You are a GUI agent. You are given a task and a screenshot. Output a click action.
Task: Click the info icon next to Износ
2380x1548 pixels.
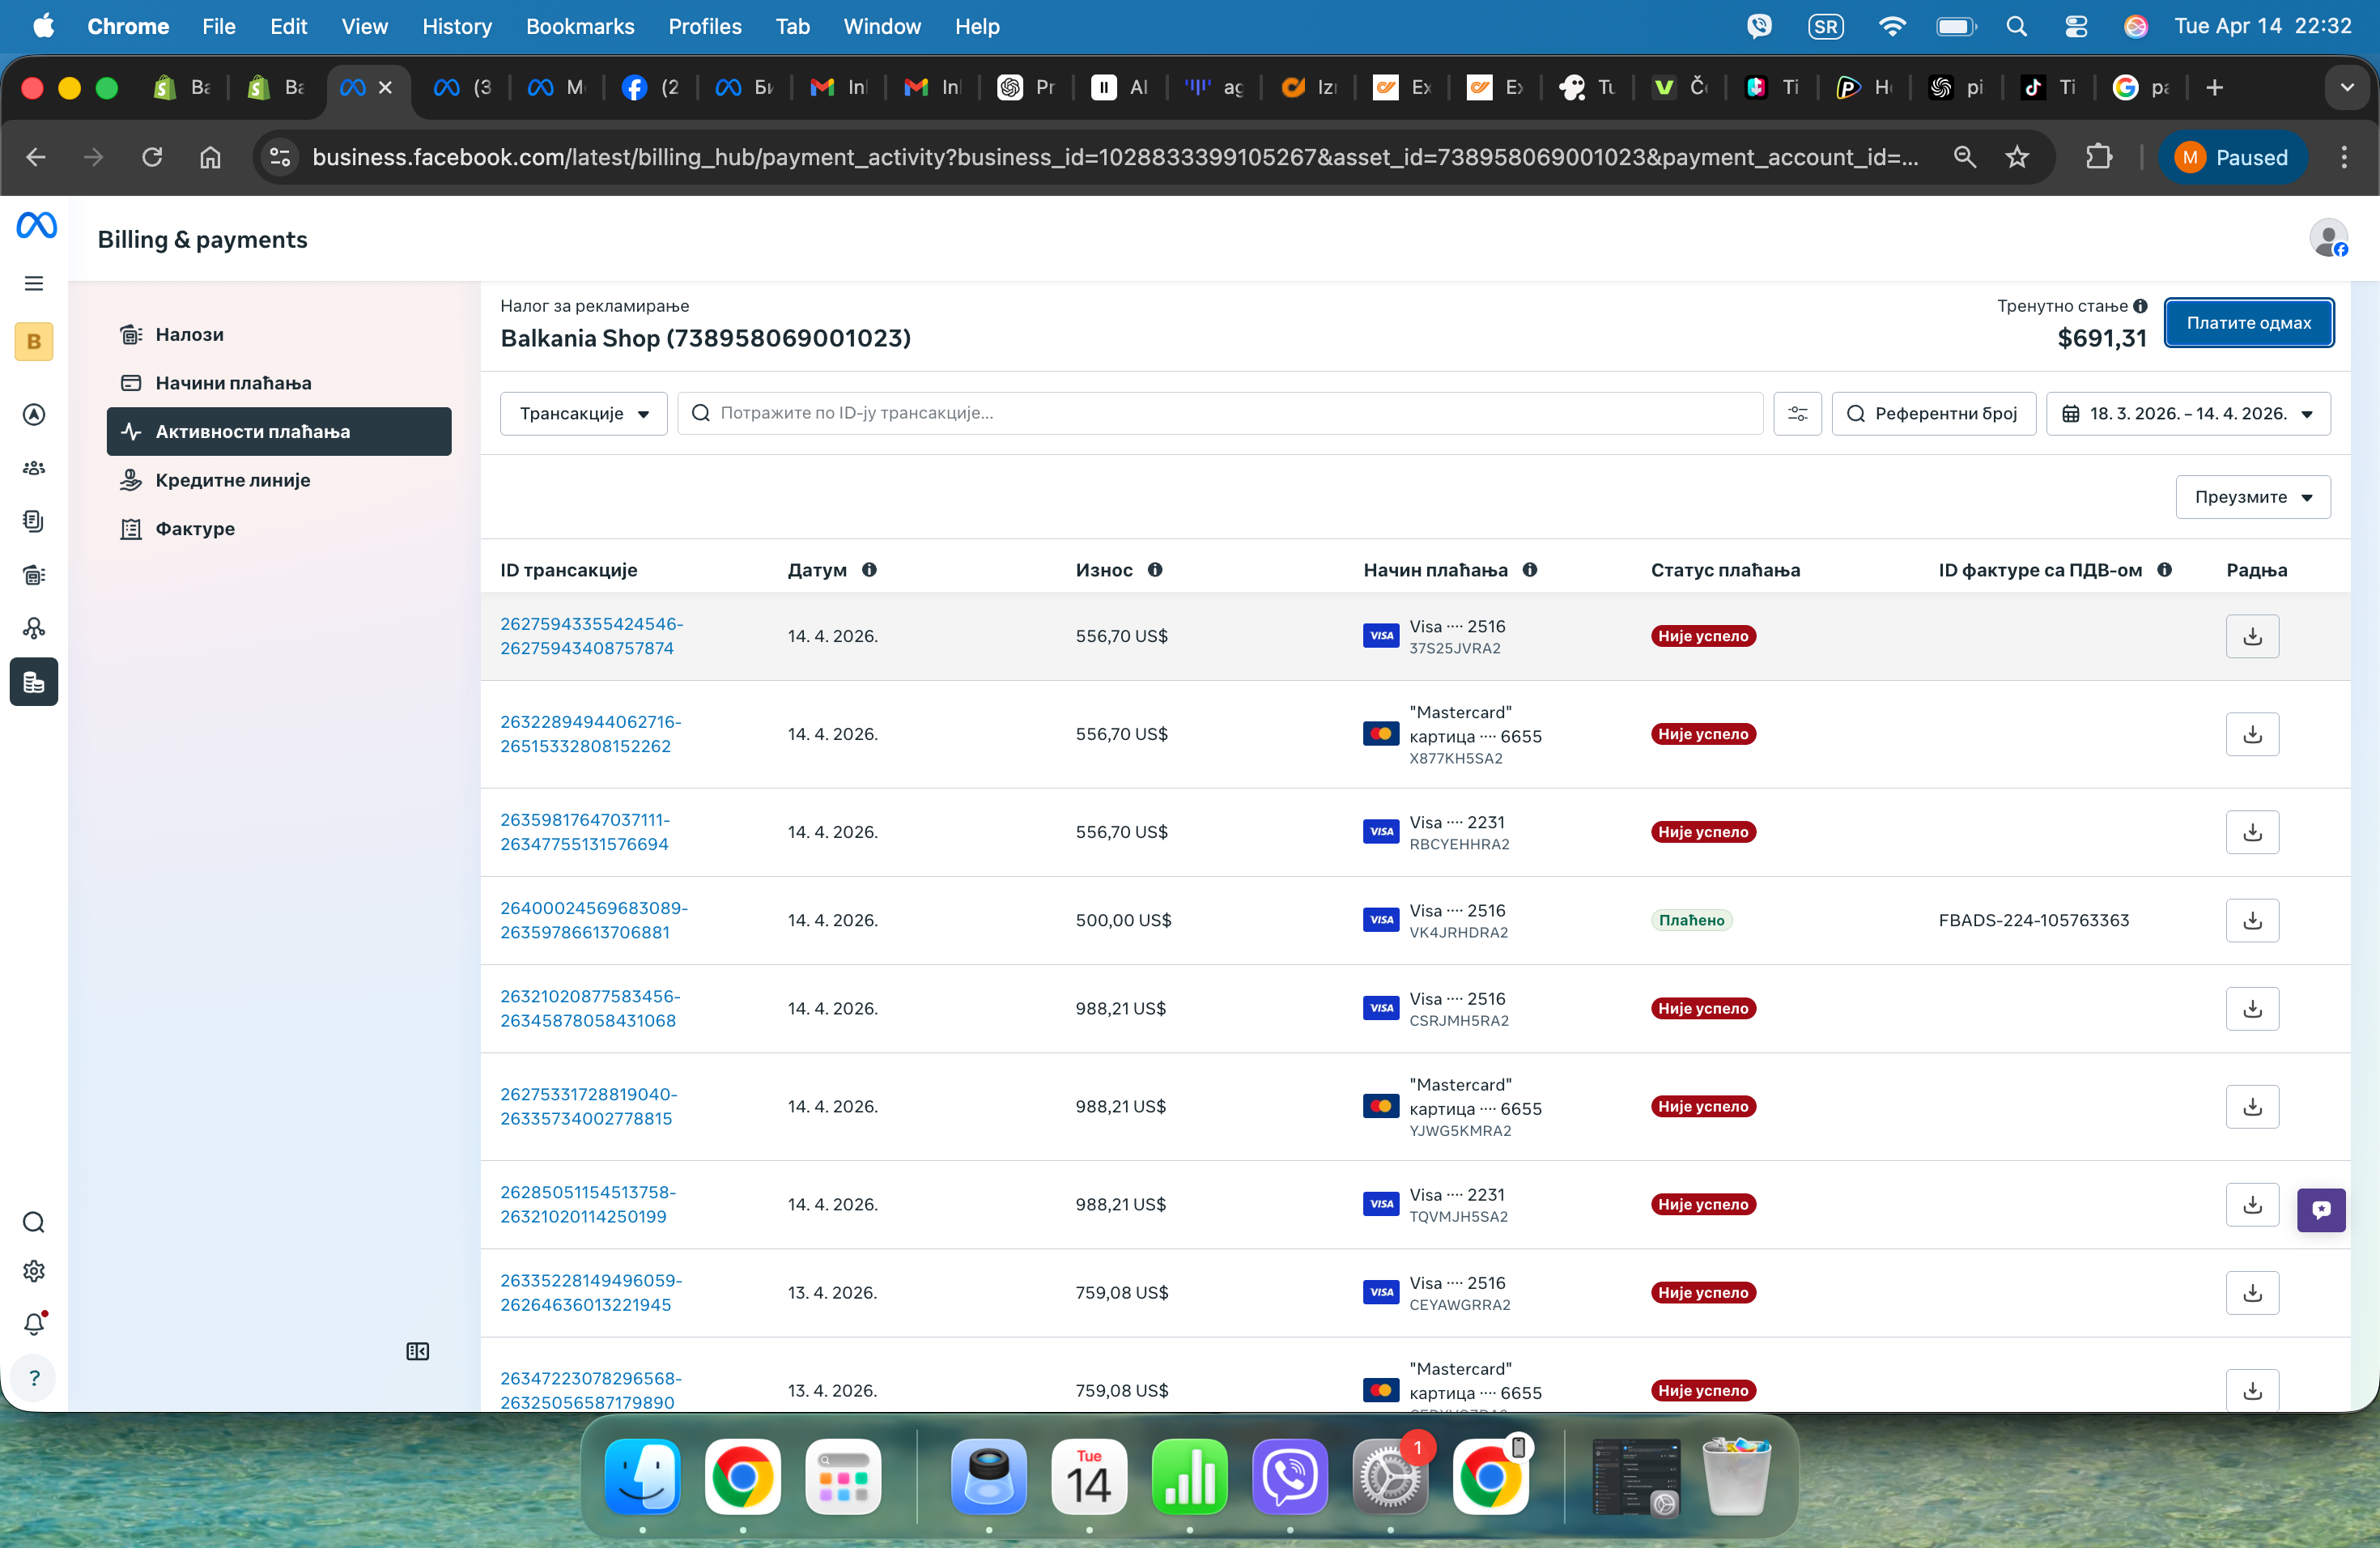tap(1155, 570)
